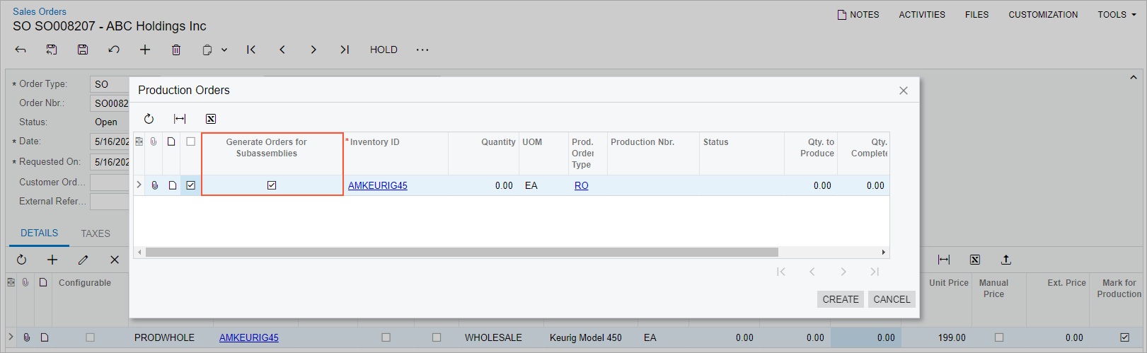Go to the previous record in the main toolbar

(282, 50)
